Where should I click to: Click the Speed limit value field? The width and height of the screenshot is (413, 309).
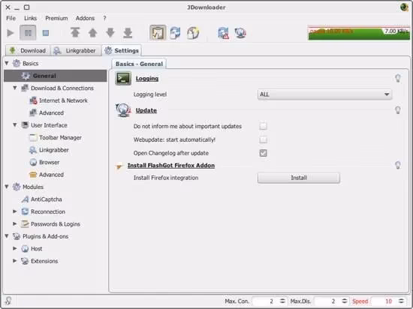tap(384, 301)
